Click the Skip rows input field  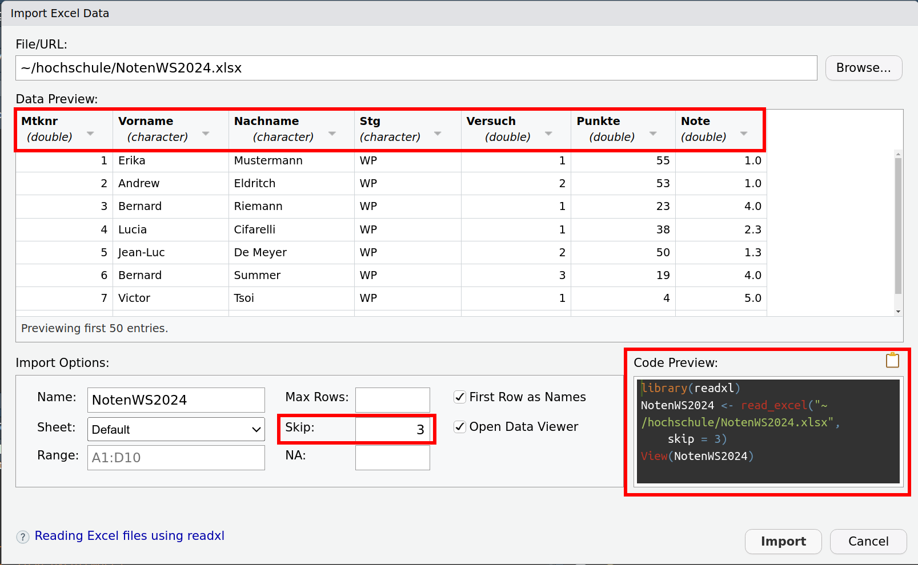pos(392,429)
